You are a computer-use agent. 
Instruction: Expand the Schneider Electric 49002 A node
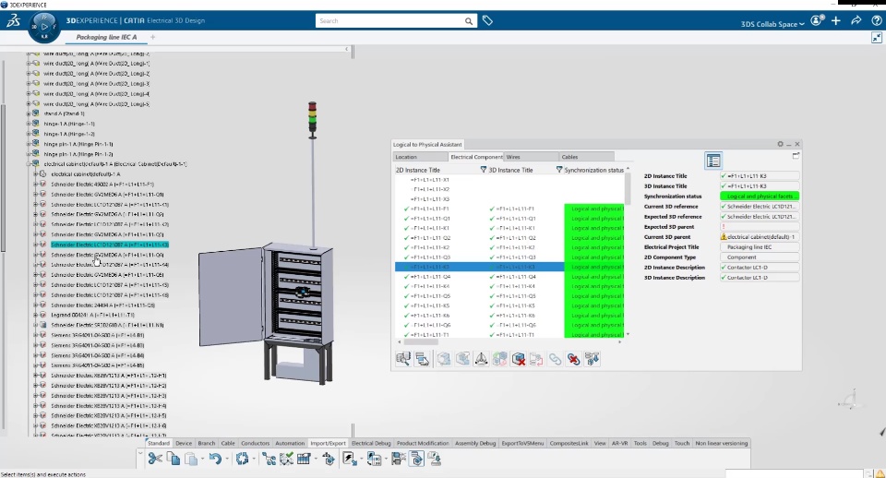tap(35, 185)
